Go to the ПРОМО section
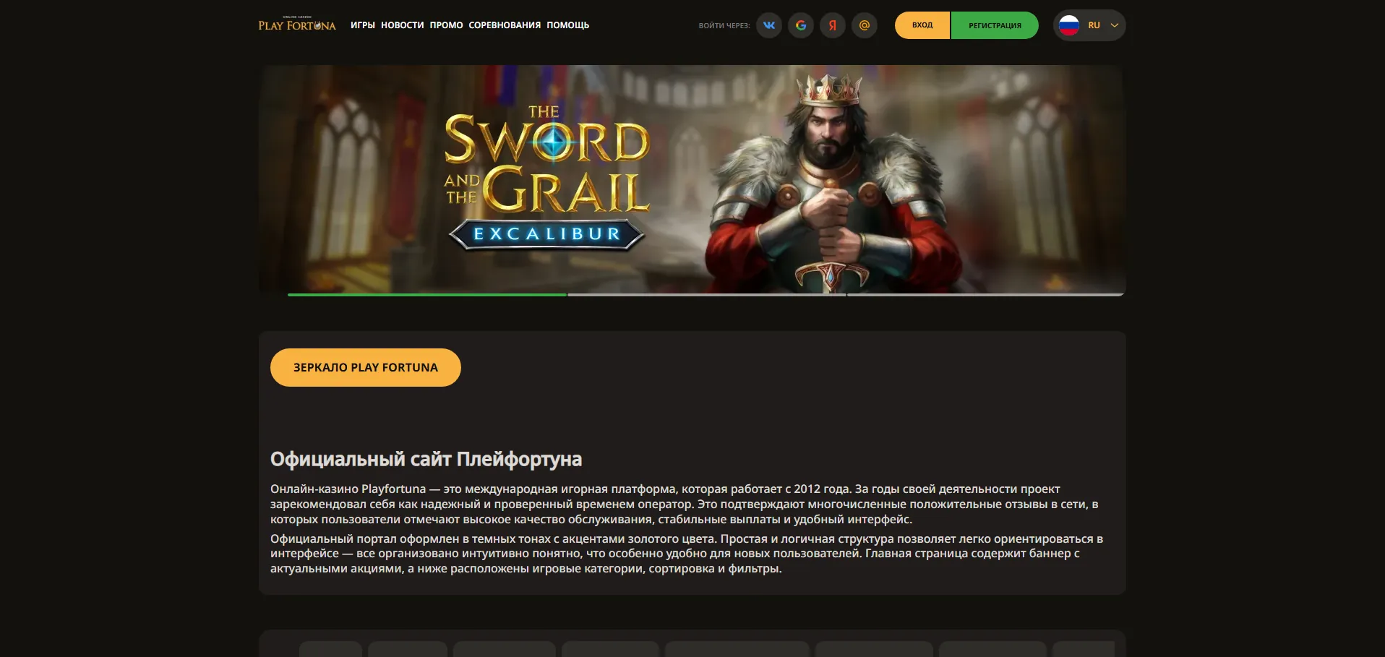The height and width of the screenshot is (657, 1385). 446,25
